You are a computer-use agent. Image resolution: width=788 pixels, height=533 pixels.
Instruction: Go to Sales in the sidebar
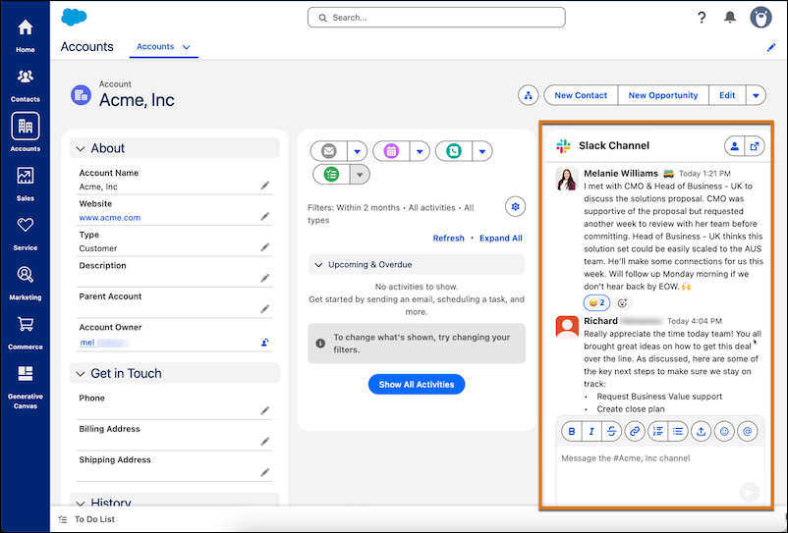point(26,184)
